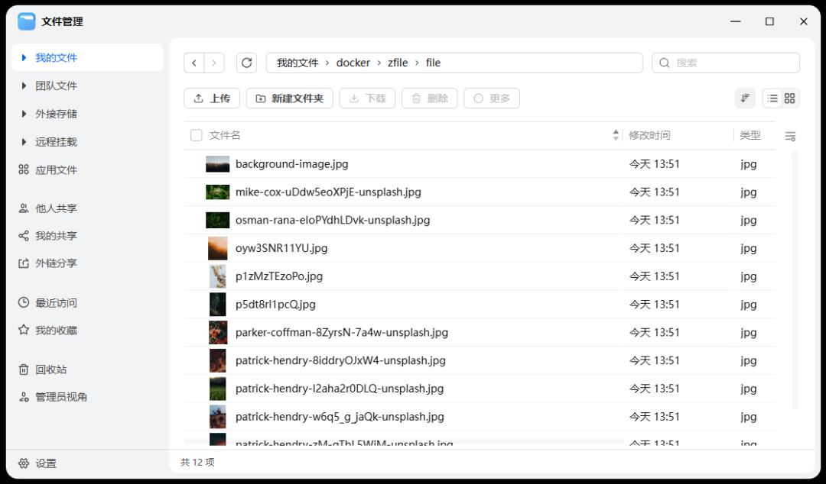Open the column settings icon
The height and width of the screenshot is (484, 826).
(x=790, y=136)
